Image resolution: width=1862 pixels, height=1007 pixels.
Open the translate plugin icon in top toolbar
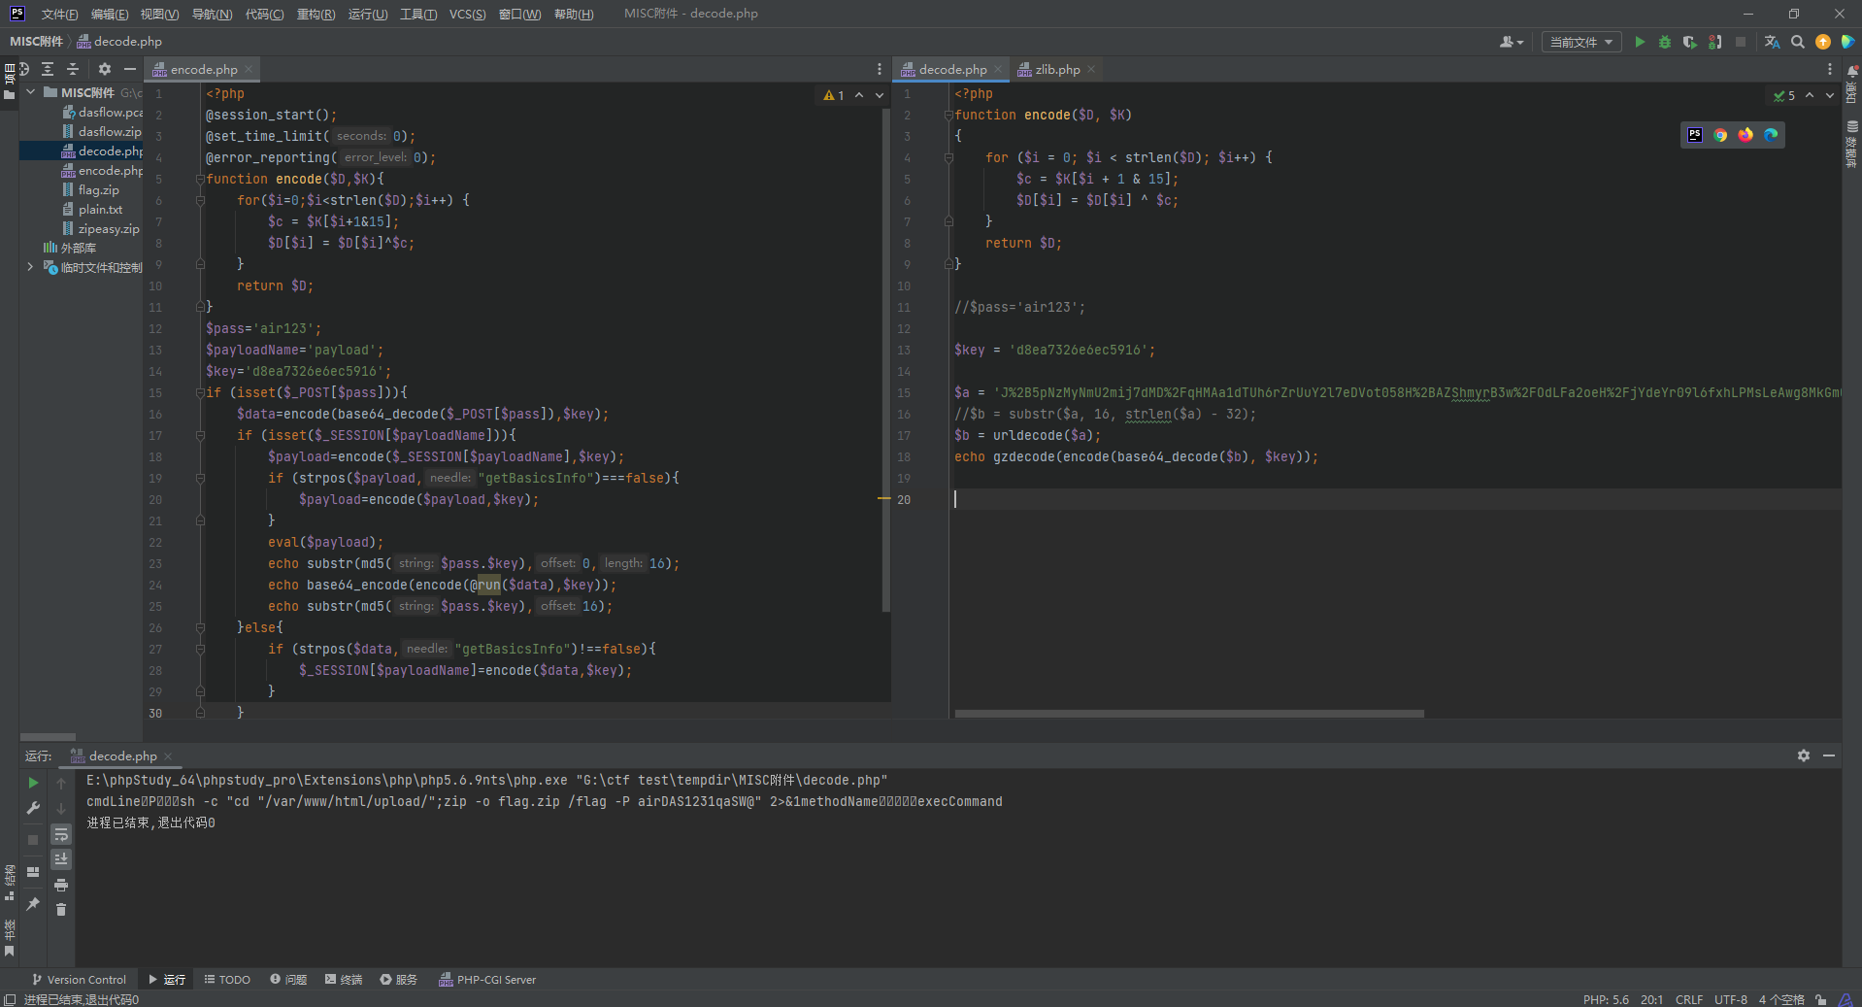coord(1772,42)
